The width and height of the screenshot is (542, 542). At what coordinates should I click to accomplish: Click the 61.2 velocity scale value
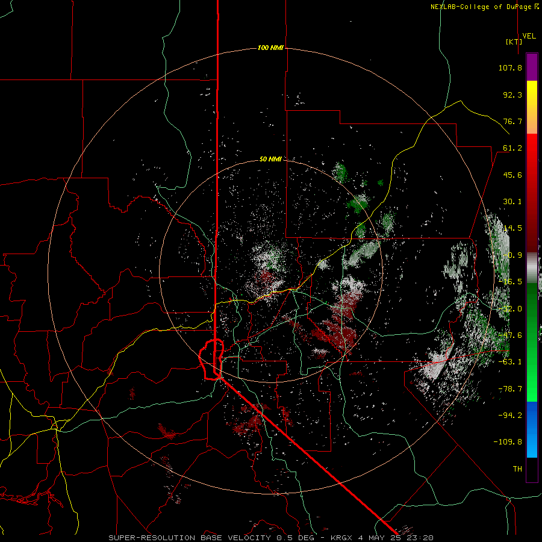(x=512, y=148)
